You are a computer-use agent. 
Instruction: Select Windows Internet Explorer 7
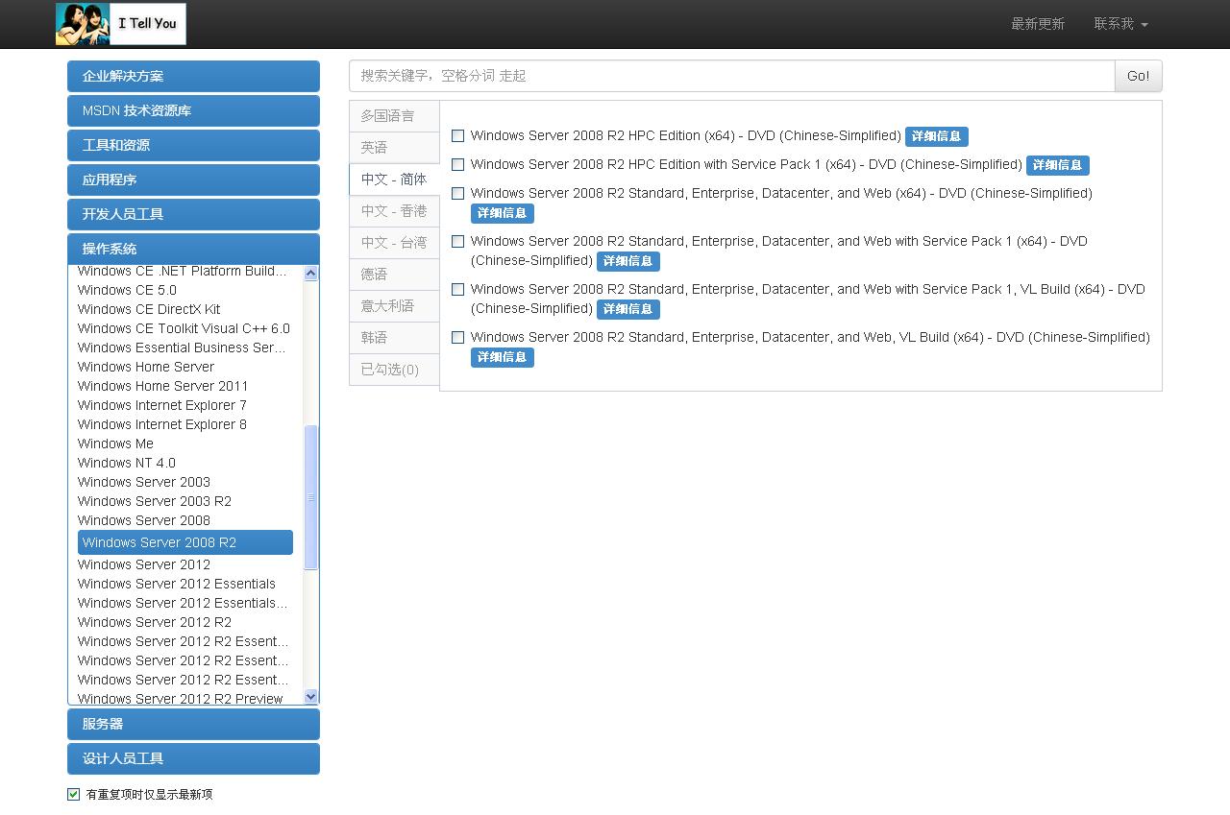pyautogui.click(x=162, y=405)
